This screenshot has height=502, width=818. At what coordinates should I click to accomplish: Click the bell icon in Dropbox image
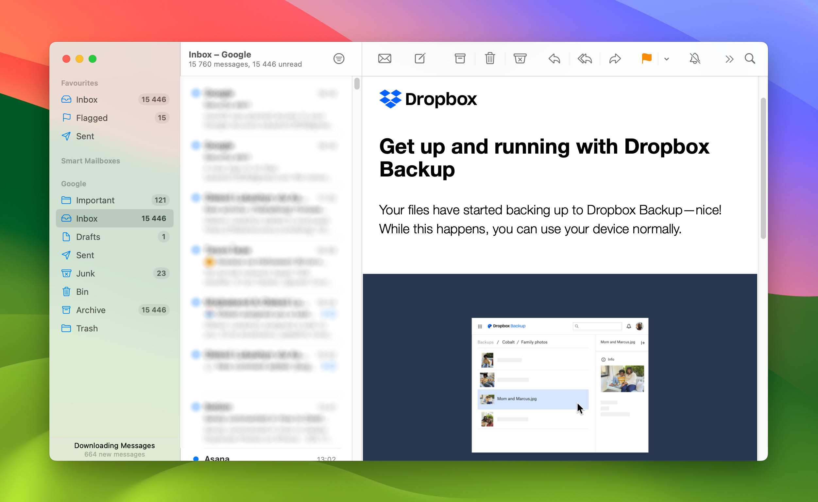click(x=629, y=326)
